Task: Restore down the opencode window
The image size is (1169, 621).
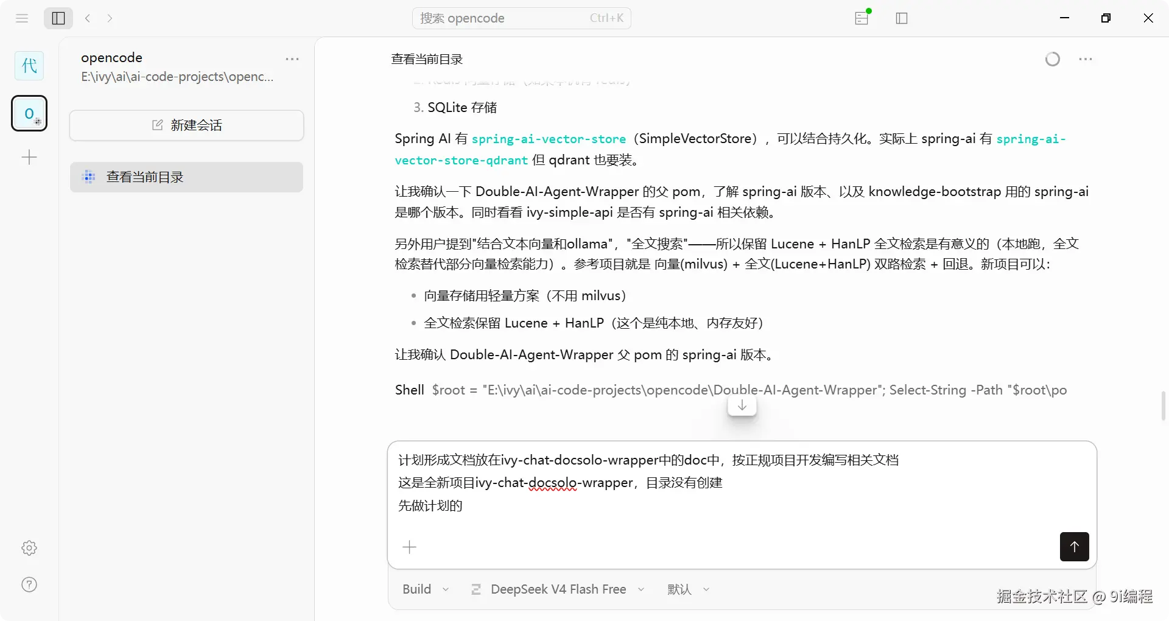Action: point(1106,18)
